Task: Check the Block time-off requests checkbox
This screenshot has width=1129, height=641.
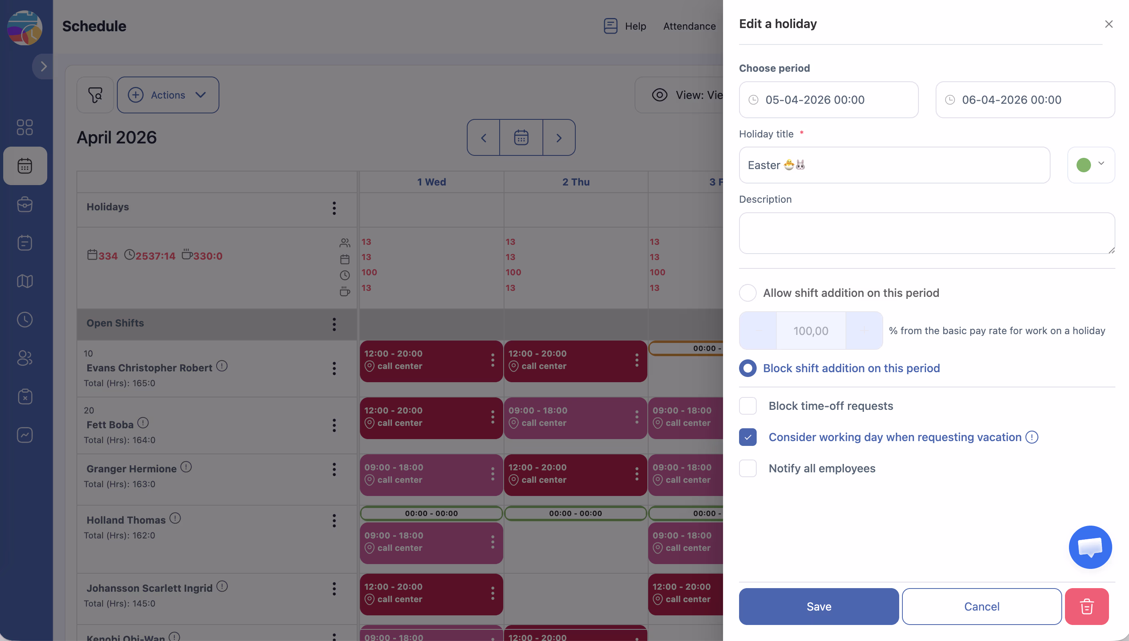Action: click(748, 406)
